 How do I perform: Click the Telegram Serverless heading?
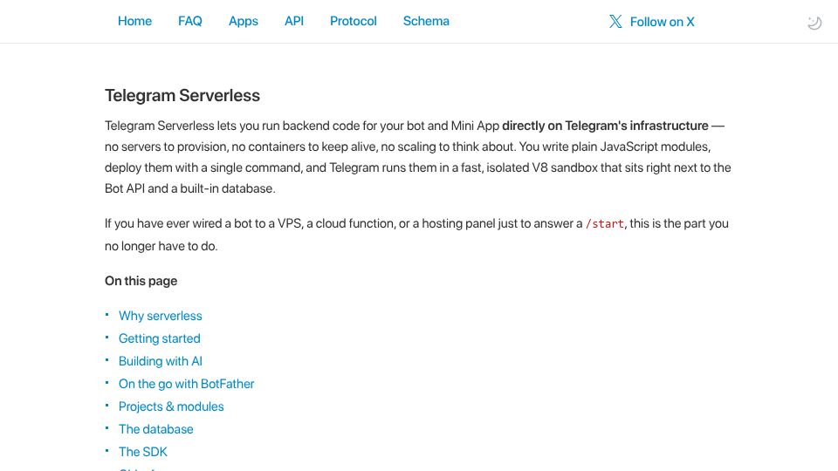pos(182,96)
